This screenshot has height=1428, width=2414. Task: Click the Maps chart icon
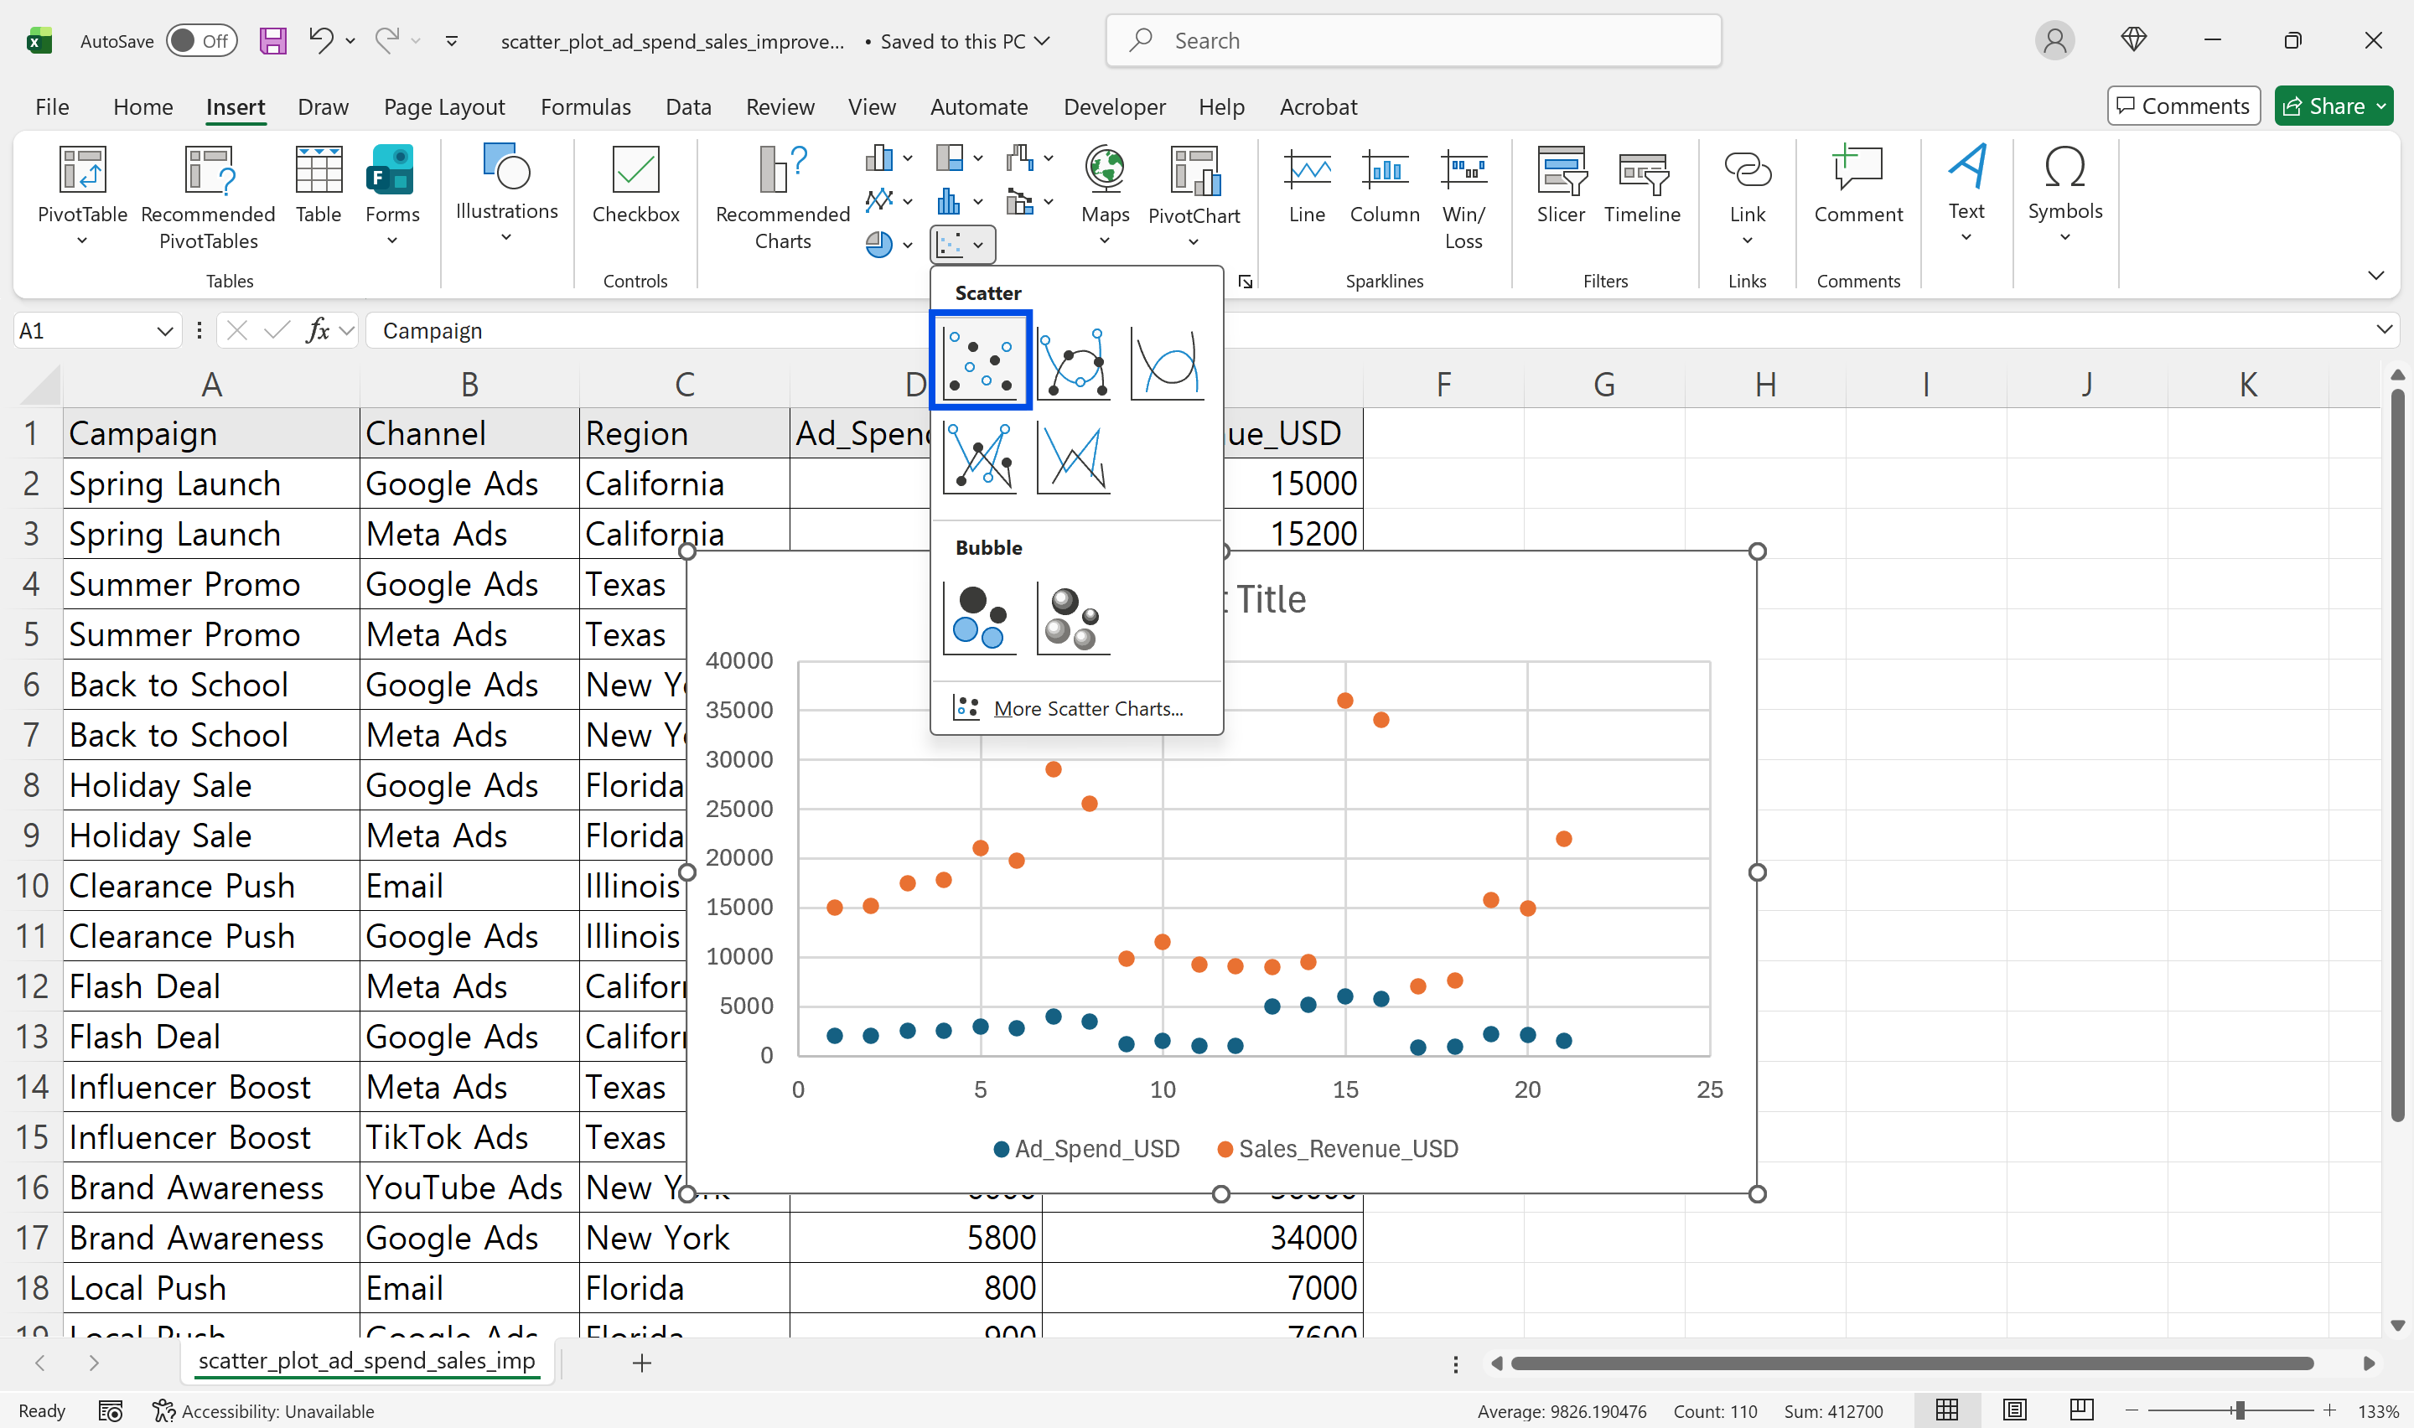click(1105, 170)
